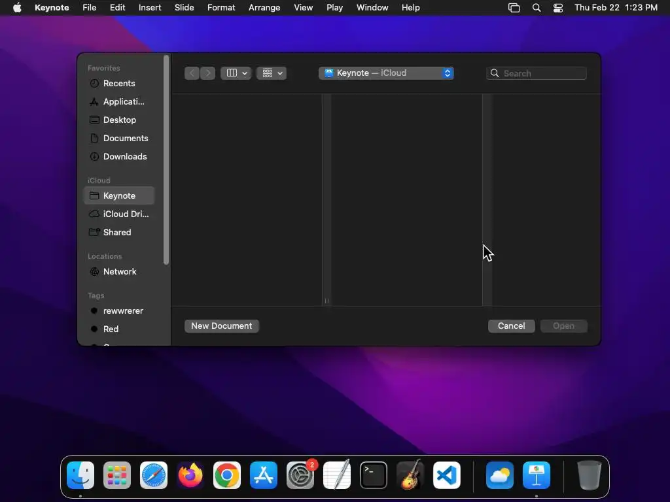Screen dimensions: 670x502
Task: Open Visual Studio Code from dock
Action: (x=447, y=475)
